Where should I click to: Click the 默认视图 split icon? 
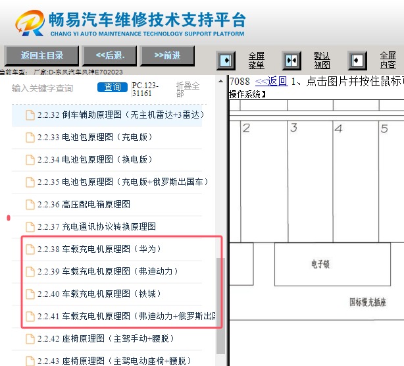tap(291, 61)
